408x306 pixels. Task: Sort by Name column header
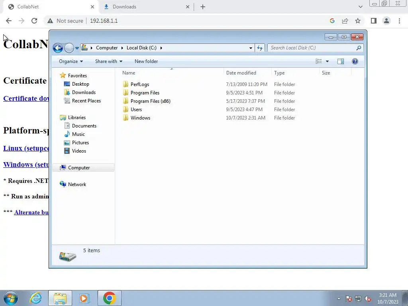pyautogui.click(x=172, y=73)
